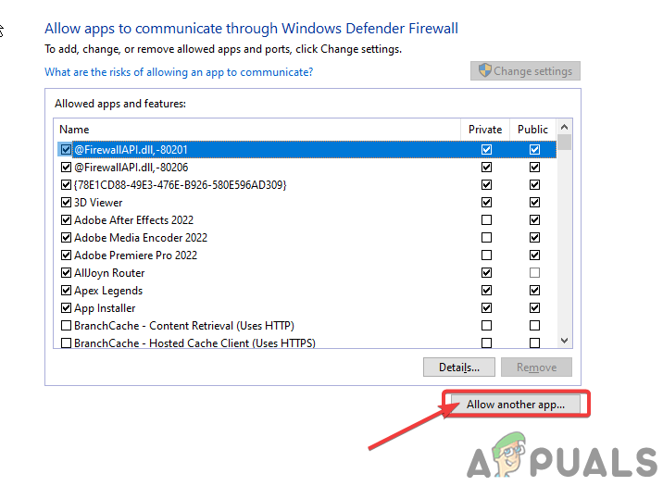The height and width of the screenshot is (486, 663).
Task: Select BranchCache - Hosted Cache Client row text
Action: click(x=195, y=343)
